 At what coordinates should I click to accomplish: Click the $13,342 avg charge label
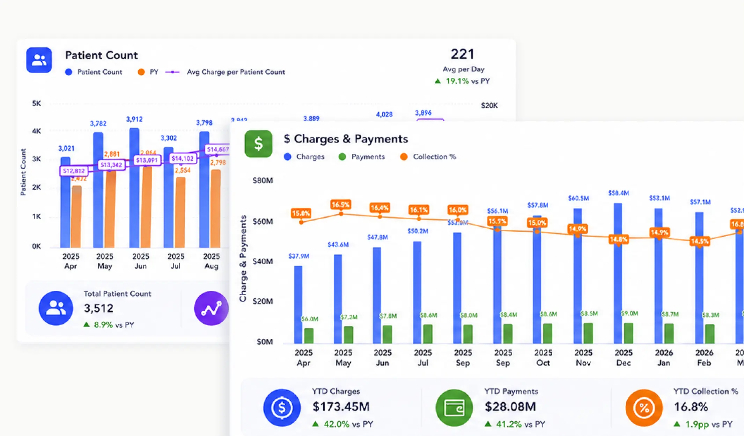[111, 165]
